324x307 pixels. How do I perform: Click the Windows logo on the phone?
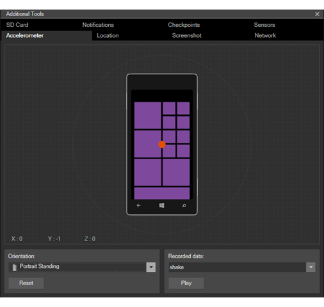coord(161,205)
